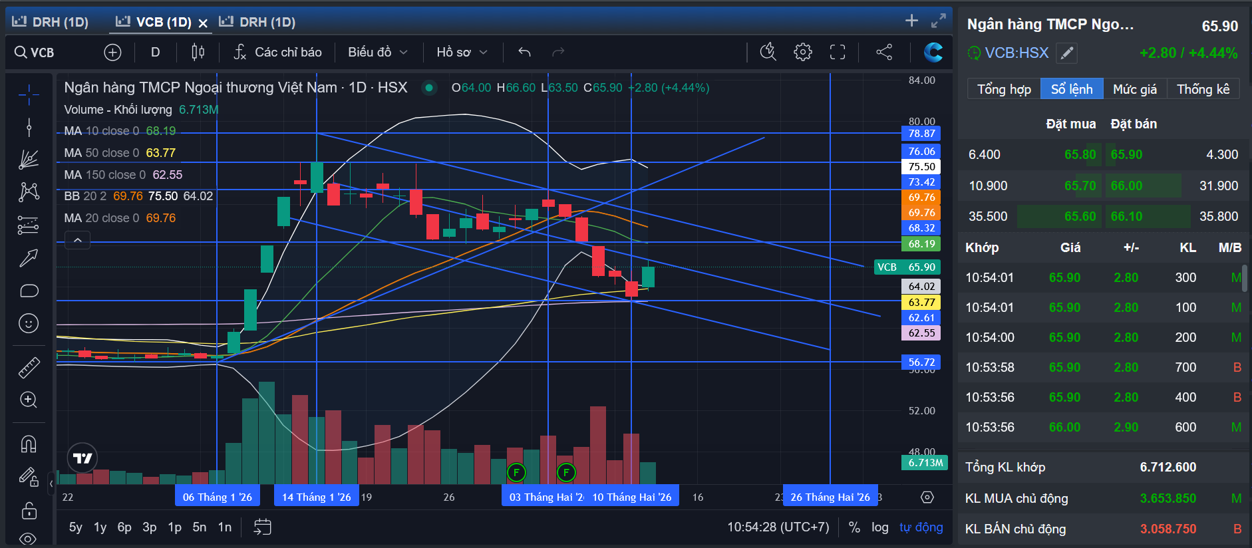Screen dimensions: 1252x548
Task: Open the D timeframe interval selector
Action: click(x=155, y=52)
